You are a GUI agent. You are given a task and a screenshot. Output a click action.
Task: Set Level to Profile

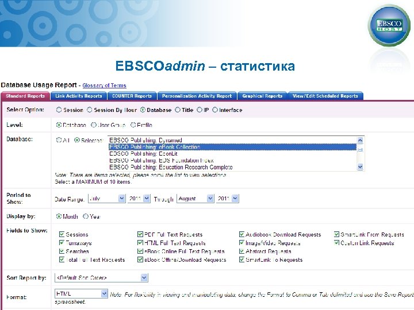click(x=133, y=125)
